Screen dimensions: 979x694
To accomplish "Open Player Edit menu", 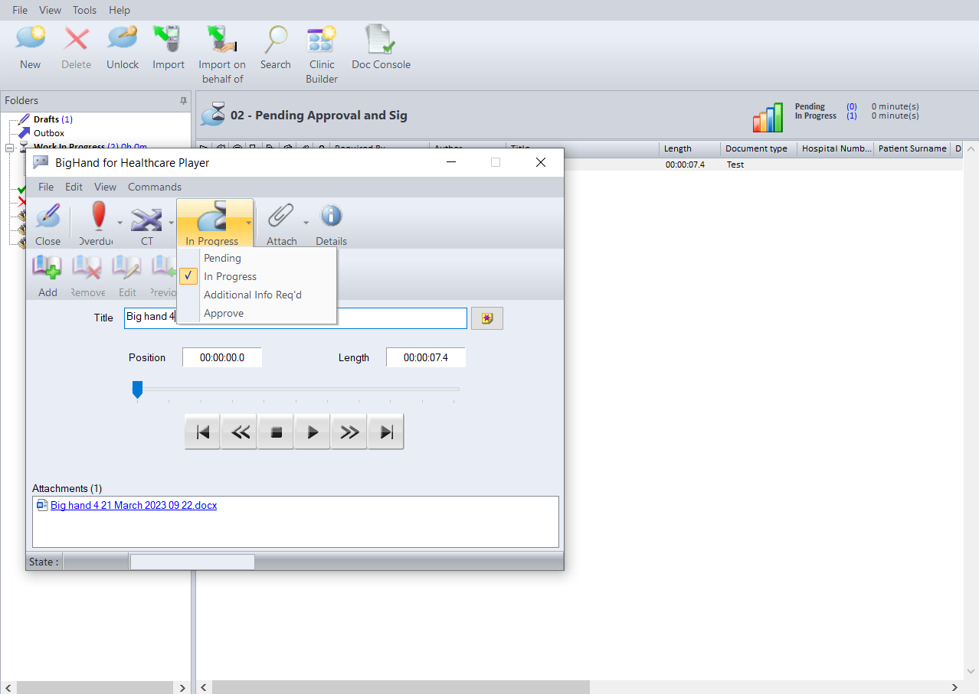I will pos(74,187).
